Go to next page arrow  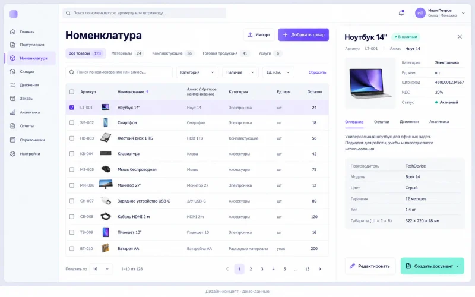(319, 269)
